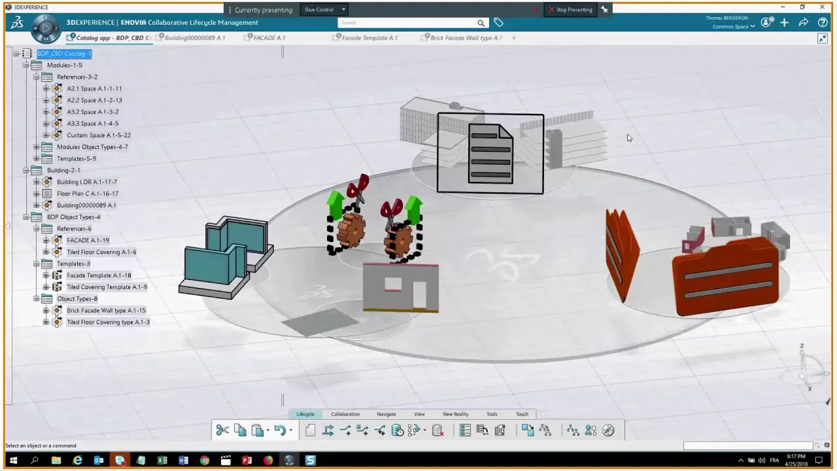Click the expand view icon below Help

pyautogui.click(x=823, y=39)
